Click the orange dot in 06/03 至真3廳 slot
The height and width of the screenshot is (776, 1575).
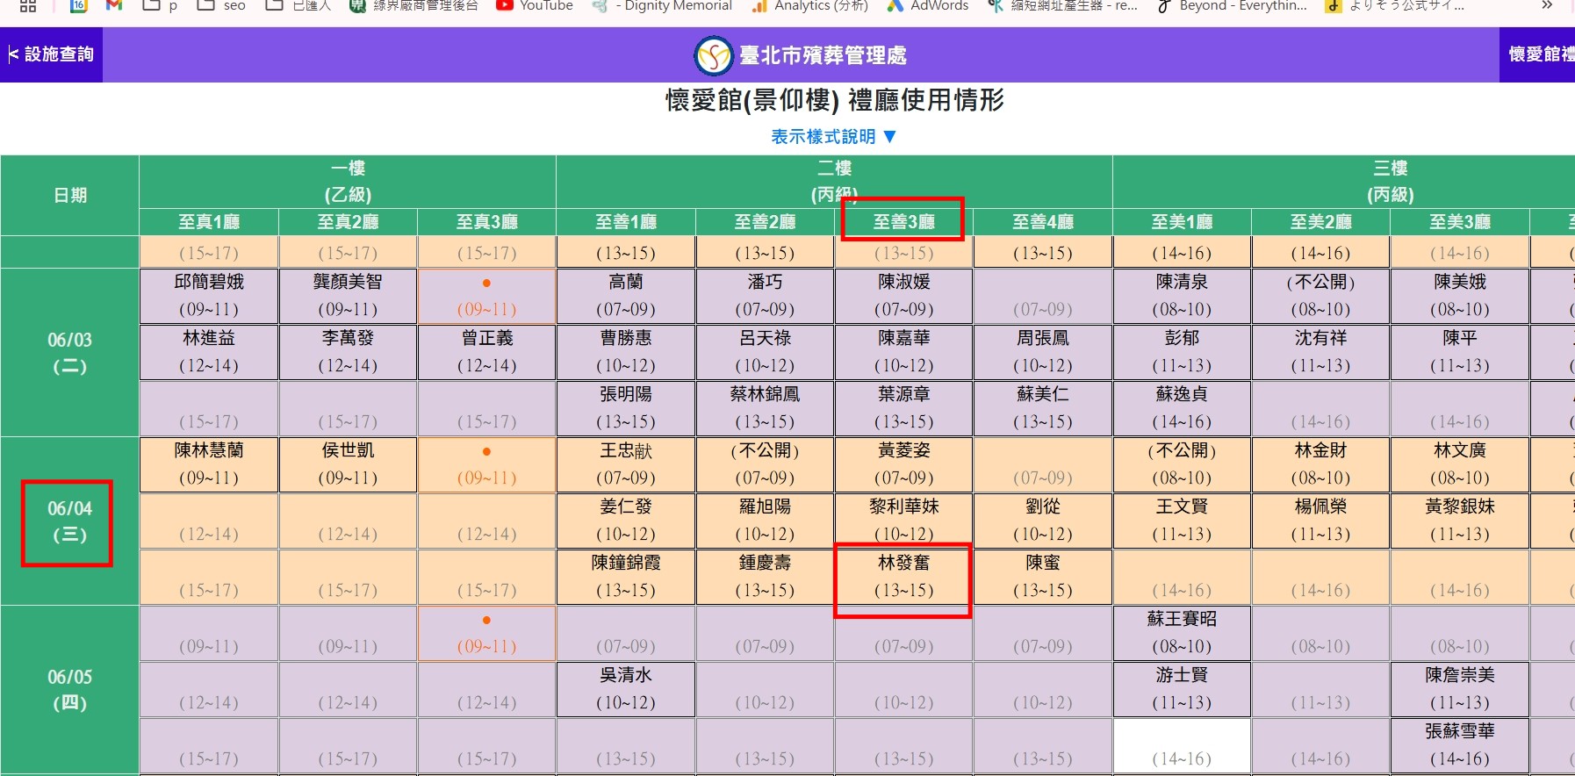point(486,283)
